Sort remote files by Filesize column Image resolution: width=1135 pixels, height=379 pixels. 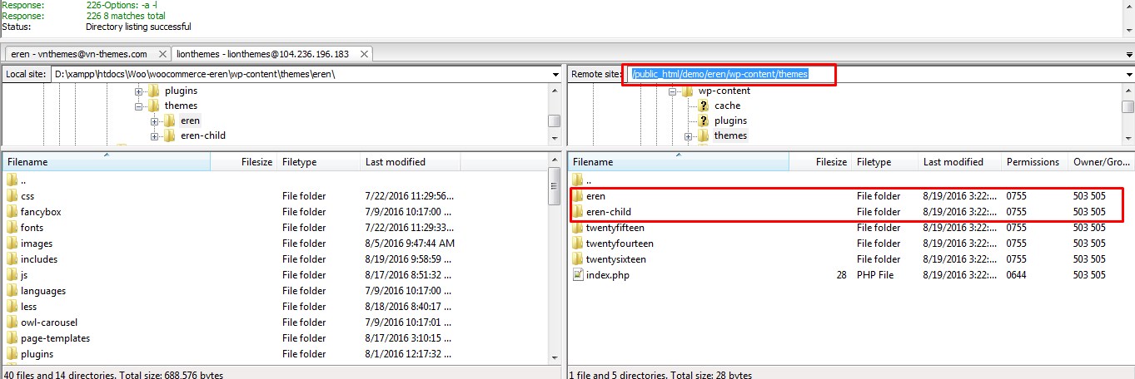pos(819,162)
